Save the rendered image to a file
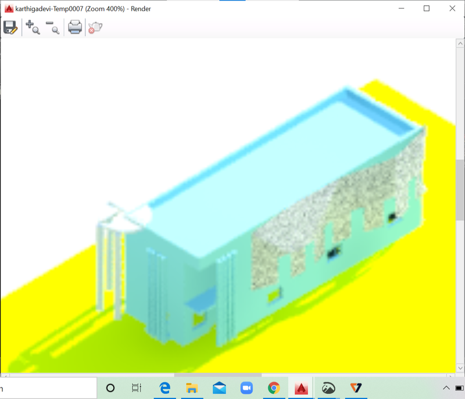The image size is (465, 399). (10, 27)
